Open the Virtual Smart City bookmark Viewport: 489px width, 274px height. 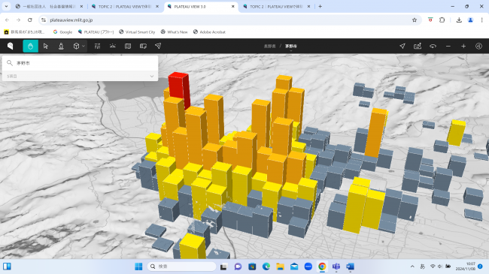tap(137, 32)
